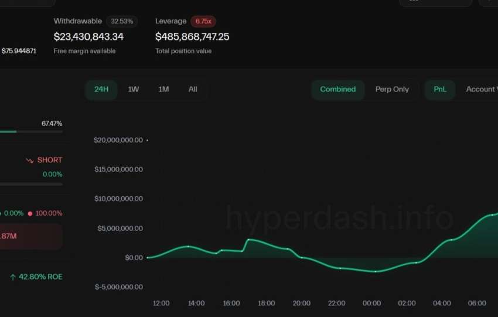Open the Account Value dropdown
This screenshot has width=498, height=317.
480,90
